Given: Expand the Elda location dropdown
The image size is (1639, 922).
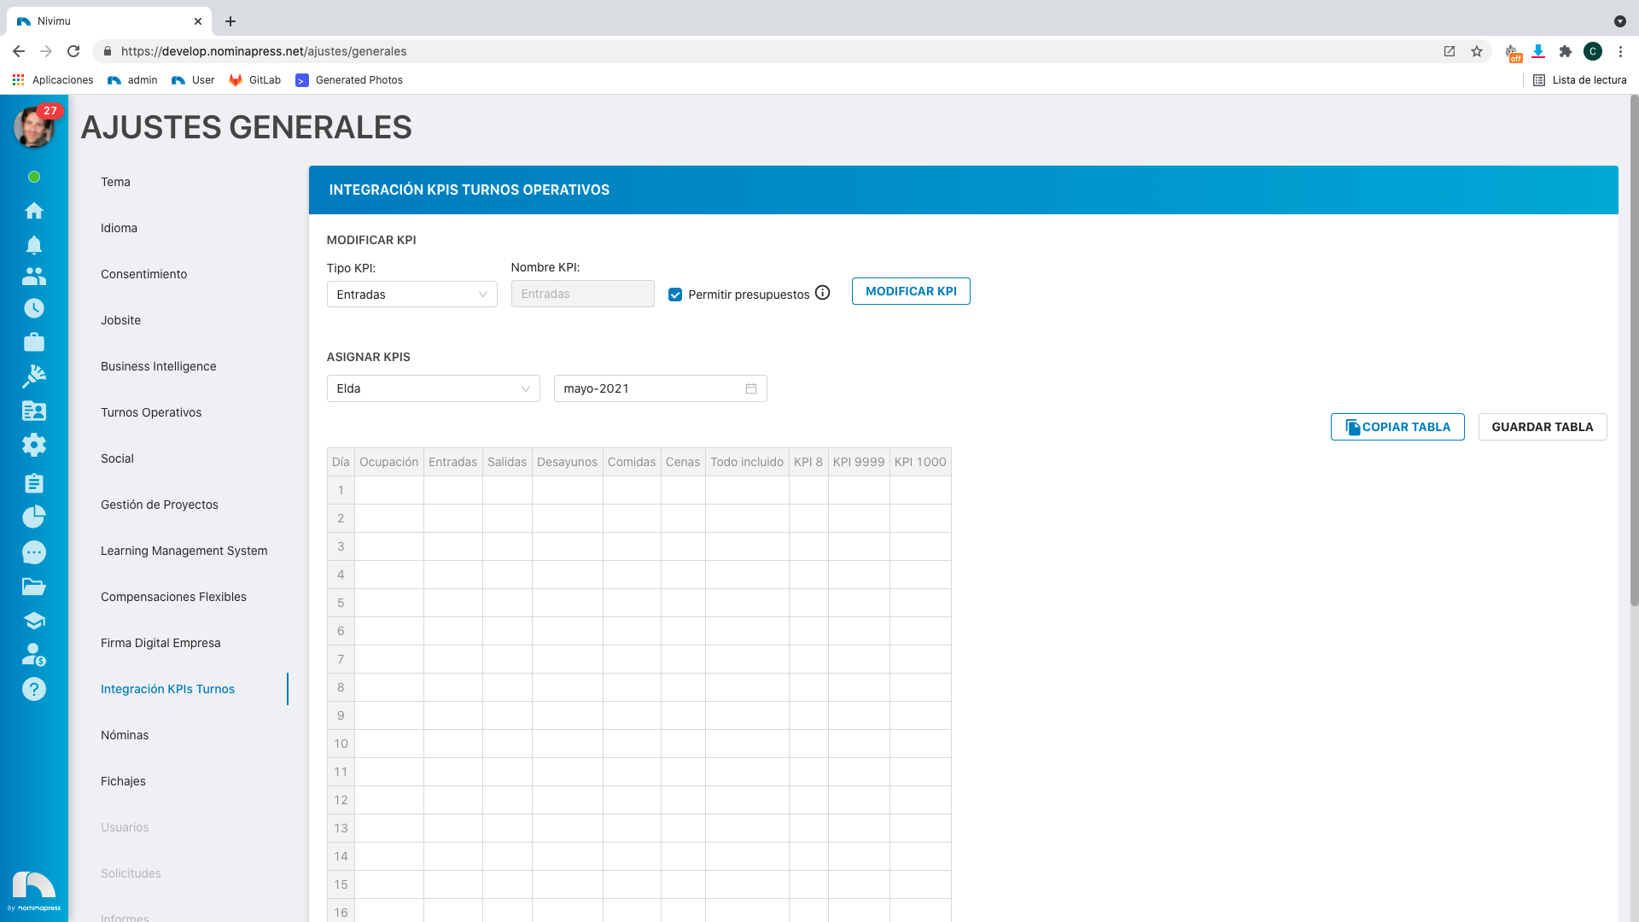Looking at the screenshot, I should tap(433, 388).
